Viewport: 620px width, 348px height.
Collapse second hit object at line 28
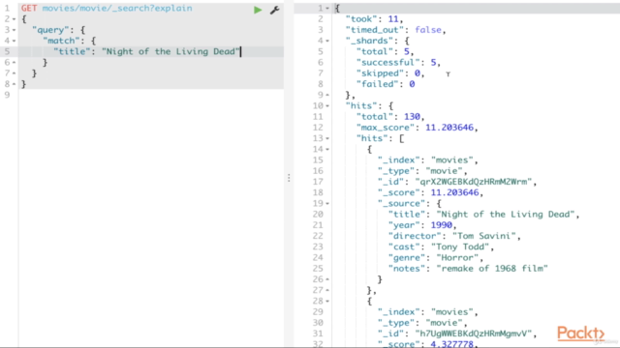[x=327, y=301]
